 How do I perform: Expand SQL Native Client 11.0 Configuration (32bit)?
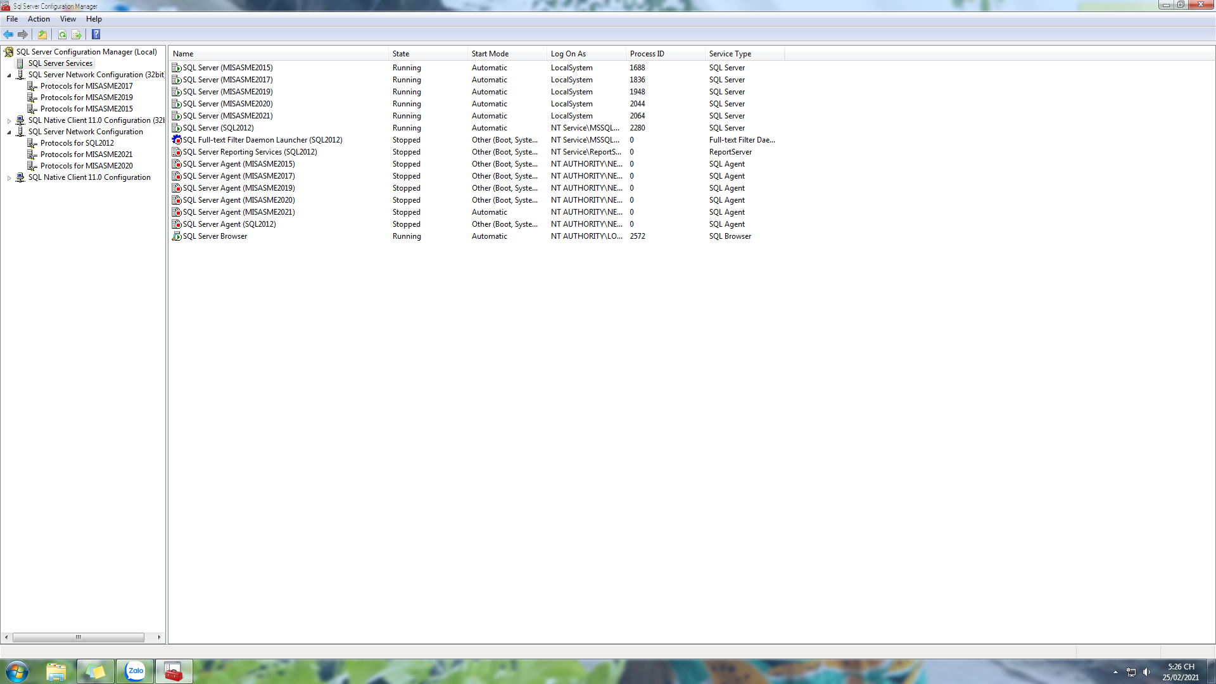coord(9,121)
